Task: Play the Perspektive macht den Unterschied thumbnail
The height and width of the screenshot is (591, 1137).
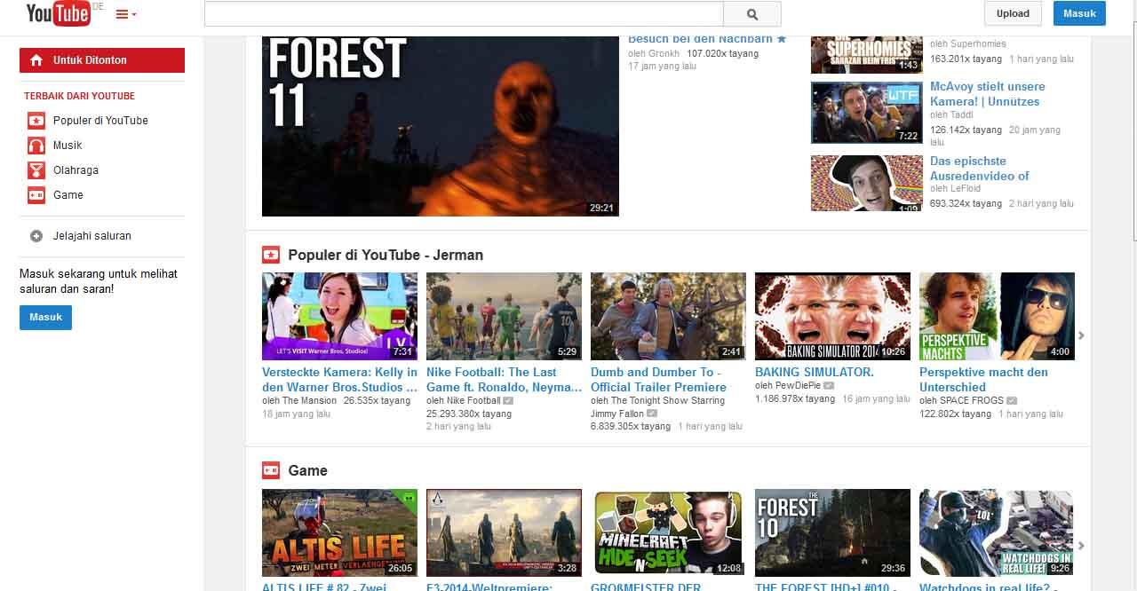Action: click(997, 316)
